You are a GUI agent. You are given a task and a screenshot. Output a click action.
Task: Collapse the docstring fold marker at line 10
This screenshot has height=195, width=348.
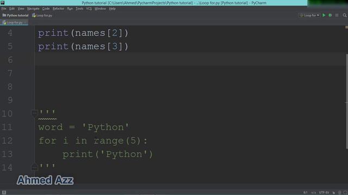[34, 113]
